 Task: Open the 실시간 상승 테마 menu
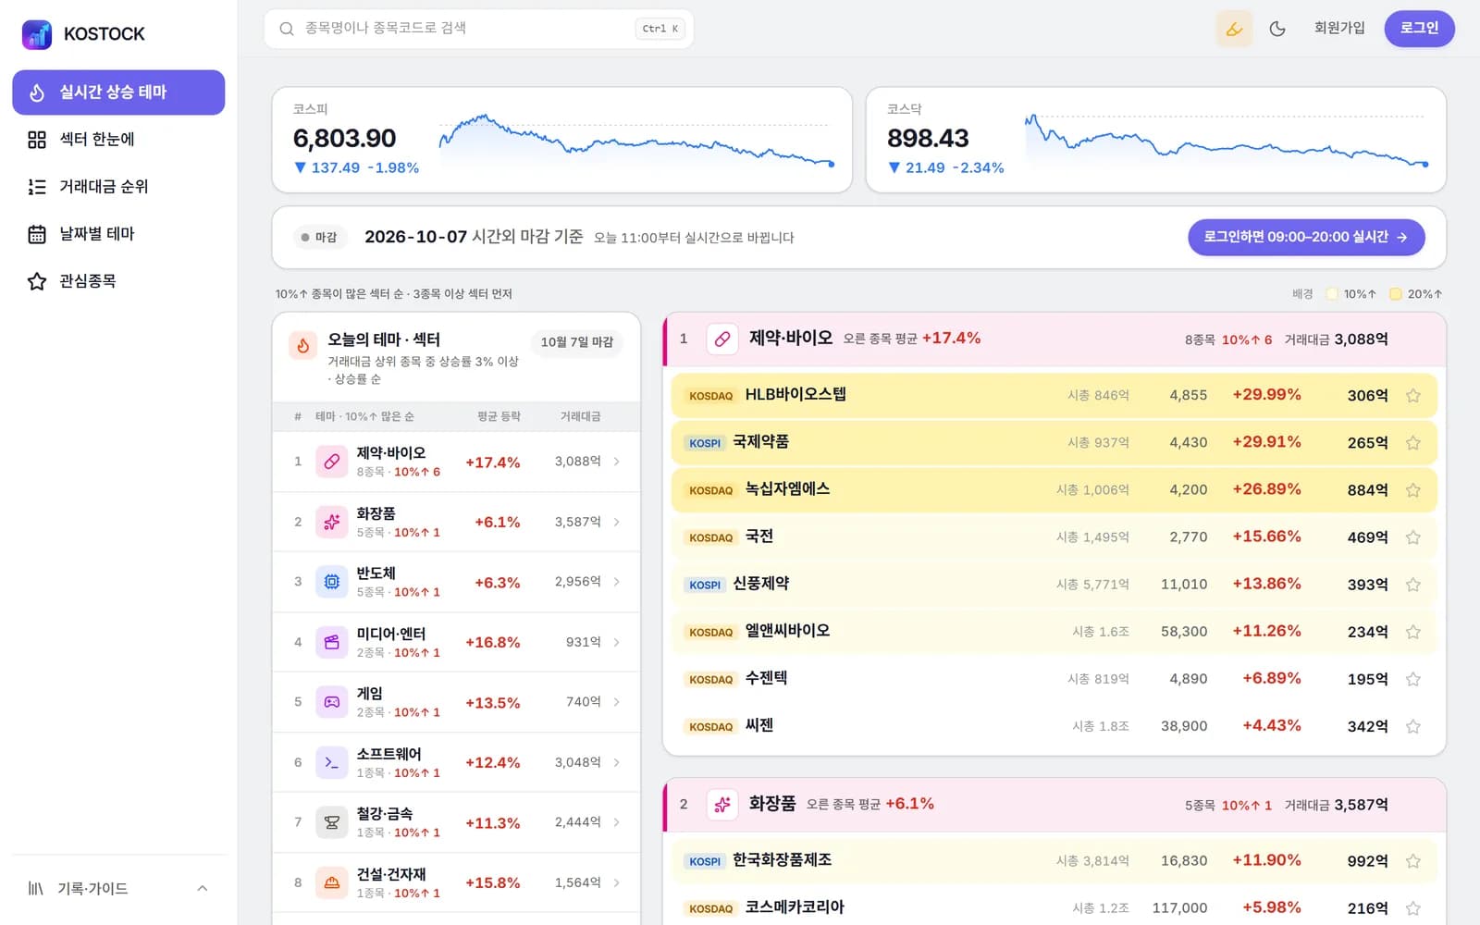click(x=118, y=92)
